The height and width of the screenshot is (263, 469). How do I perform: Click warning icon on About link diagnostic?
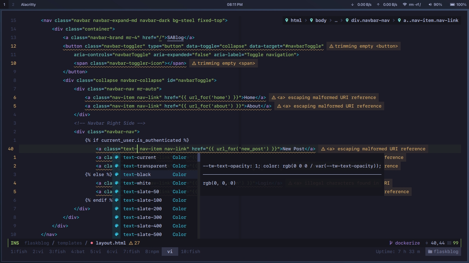point(279,106)
